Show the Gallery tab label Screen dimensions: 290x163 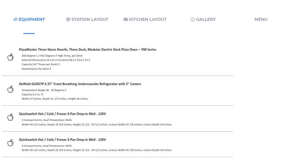coord(206,20)
